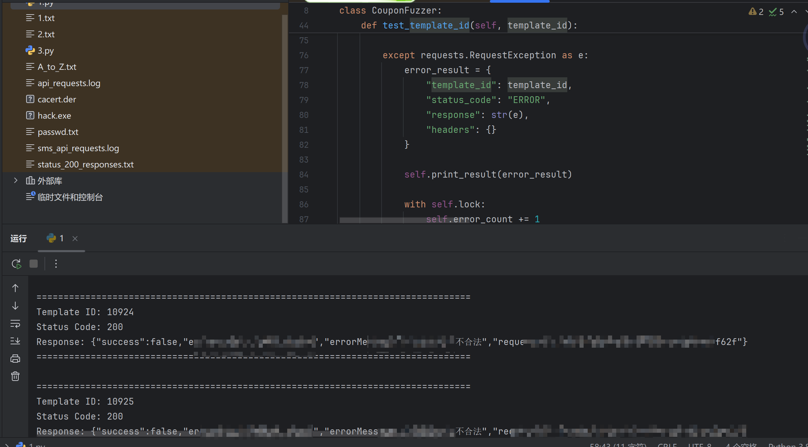Click the scroll up arrow in console
This screenshot has width=808, height=447.
coord(15,288)
